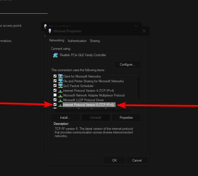
Task: Click the items list vertical scrollbar
Action: (138, 88)
